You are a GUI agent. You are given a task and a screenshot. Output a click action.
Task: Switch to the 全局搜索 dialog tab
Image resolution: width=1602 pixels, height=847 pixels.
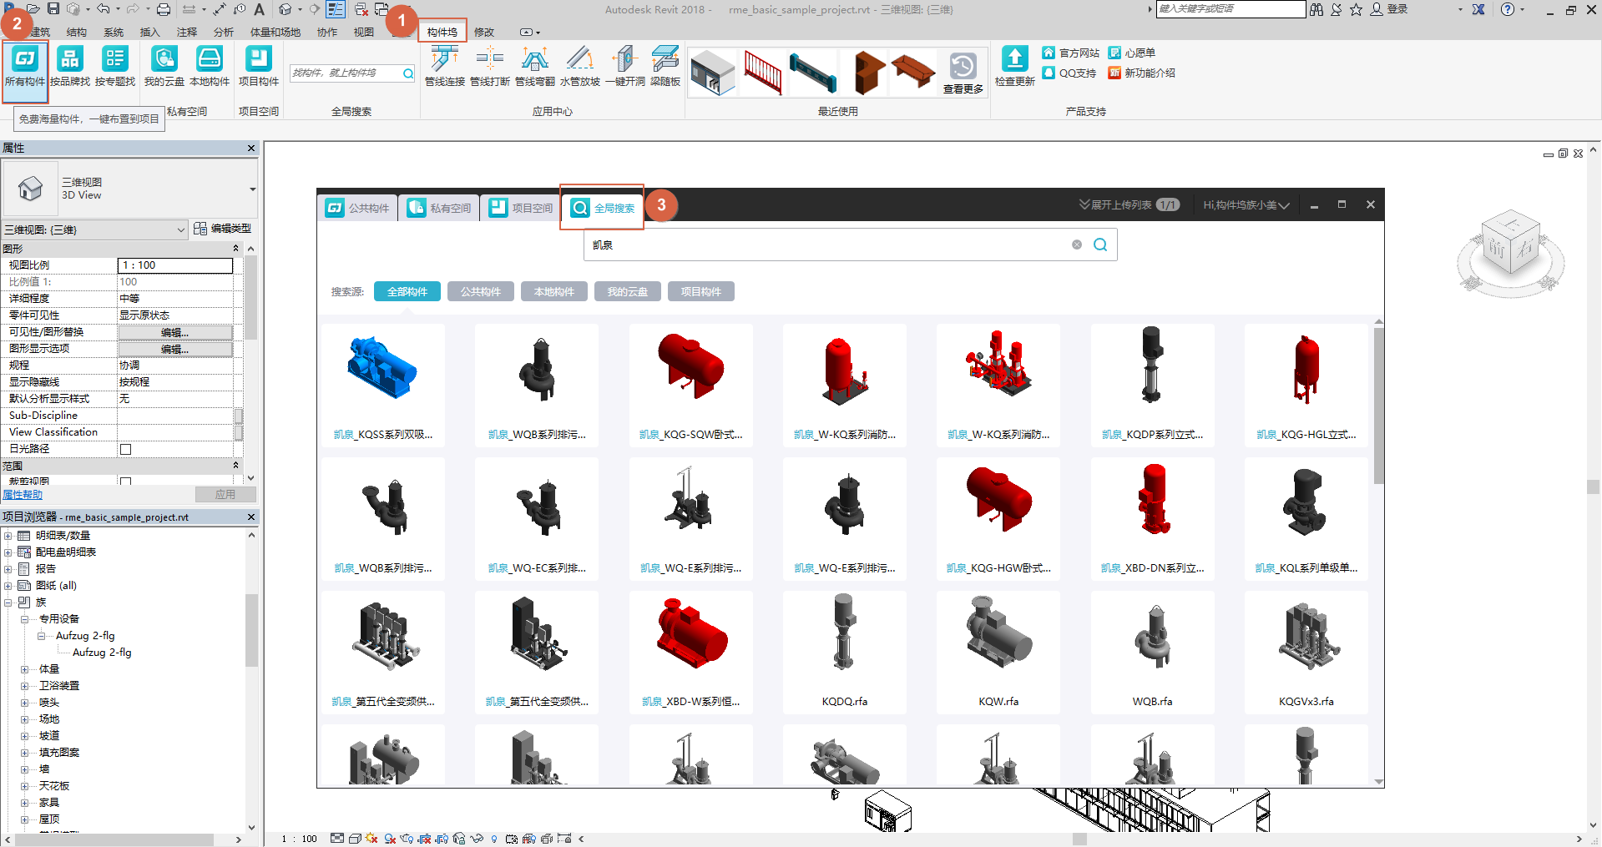[x=603, y=208]
